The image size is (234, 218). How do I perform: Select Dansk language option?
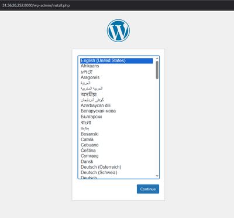[116, 162]
